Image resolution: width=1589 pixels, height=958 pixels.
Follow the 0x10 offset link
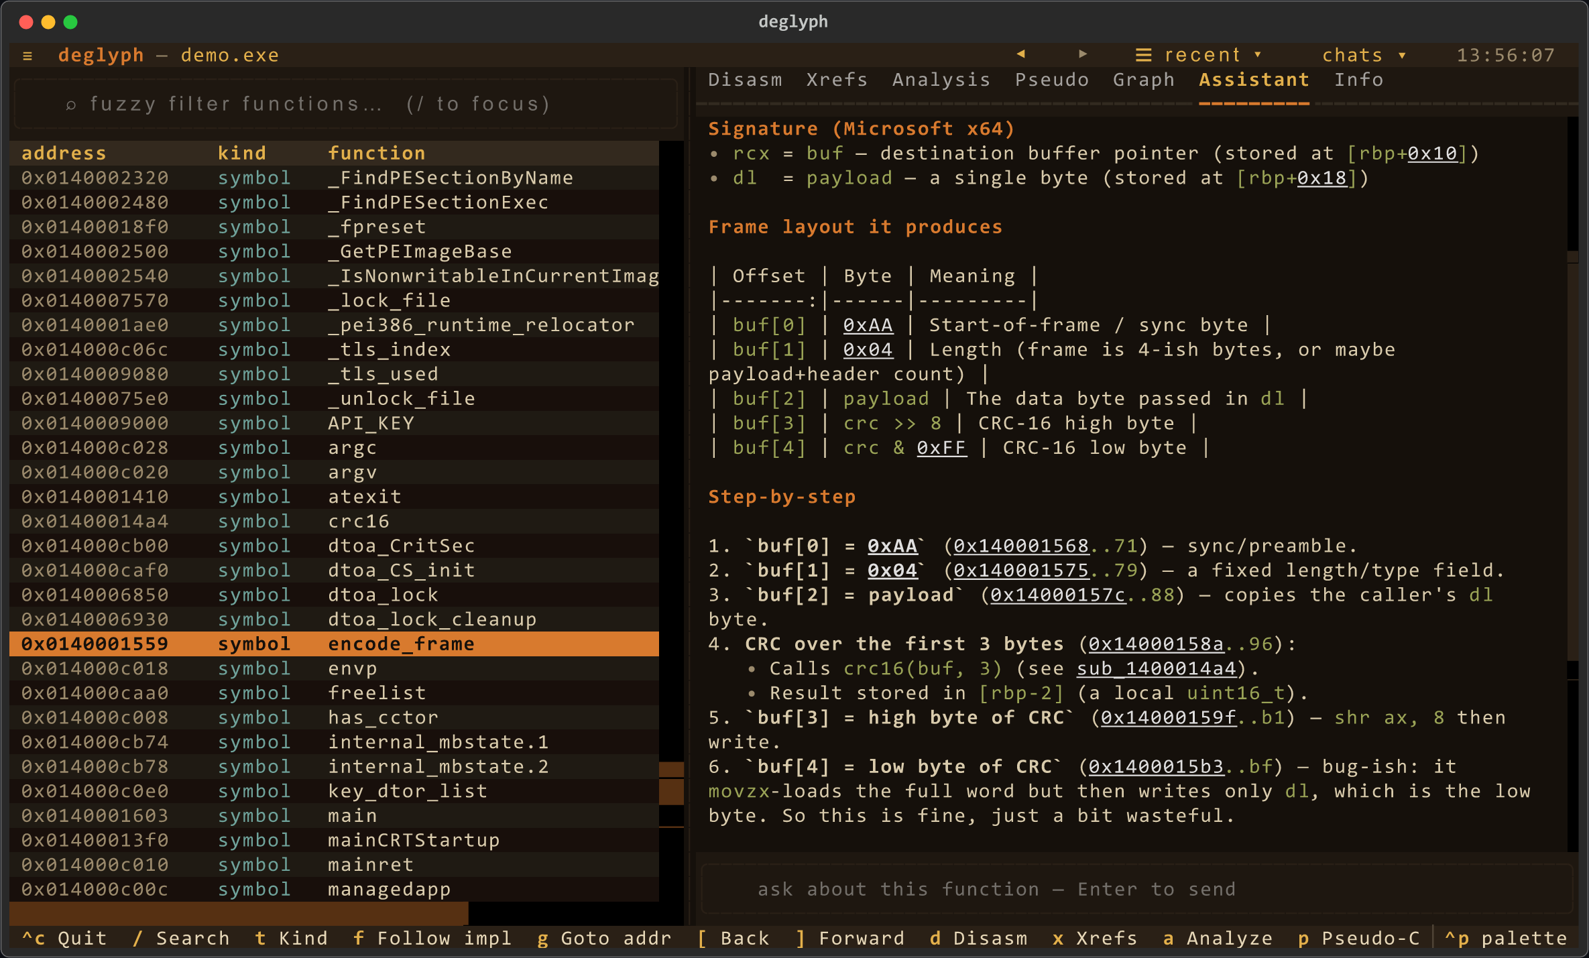point(1432,154)
